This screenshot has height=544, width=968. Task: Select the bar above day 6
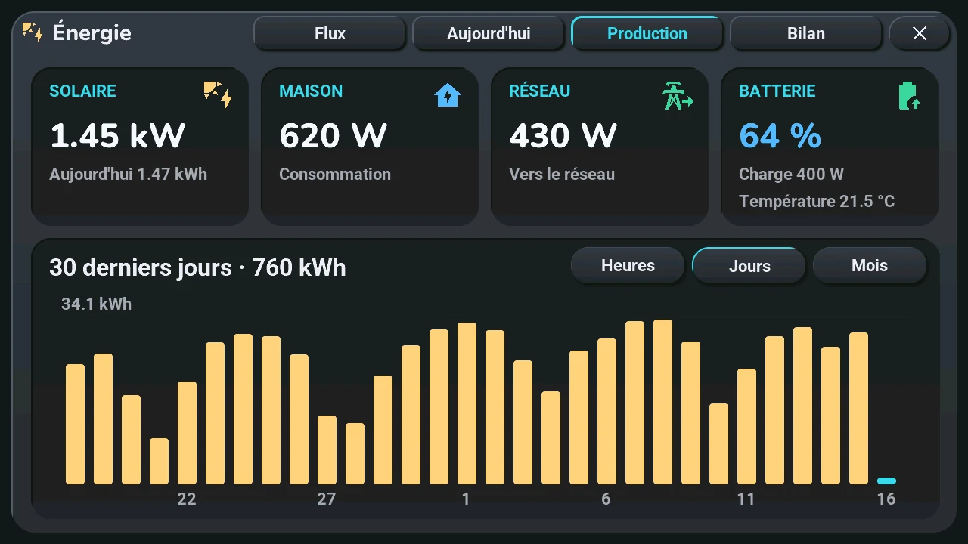pyautogui.click(x=607, y=411)
